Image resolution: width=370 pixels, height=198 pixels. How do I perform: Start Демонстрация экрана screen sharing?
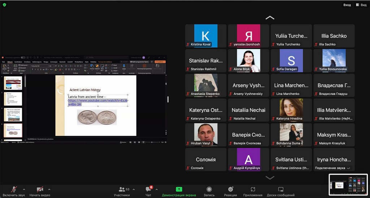pyautogui.click(x=179, y=191)
